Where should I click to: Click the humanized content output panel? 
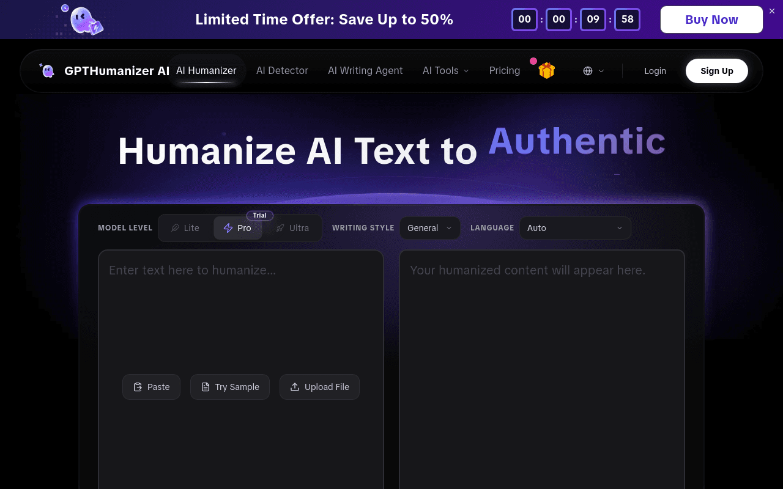click(542, 369)
